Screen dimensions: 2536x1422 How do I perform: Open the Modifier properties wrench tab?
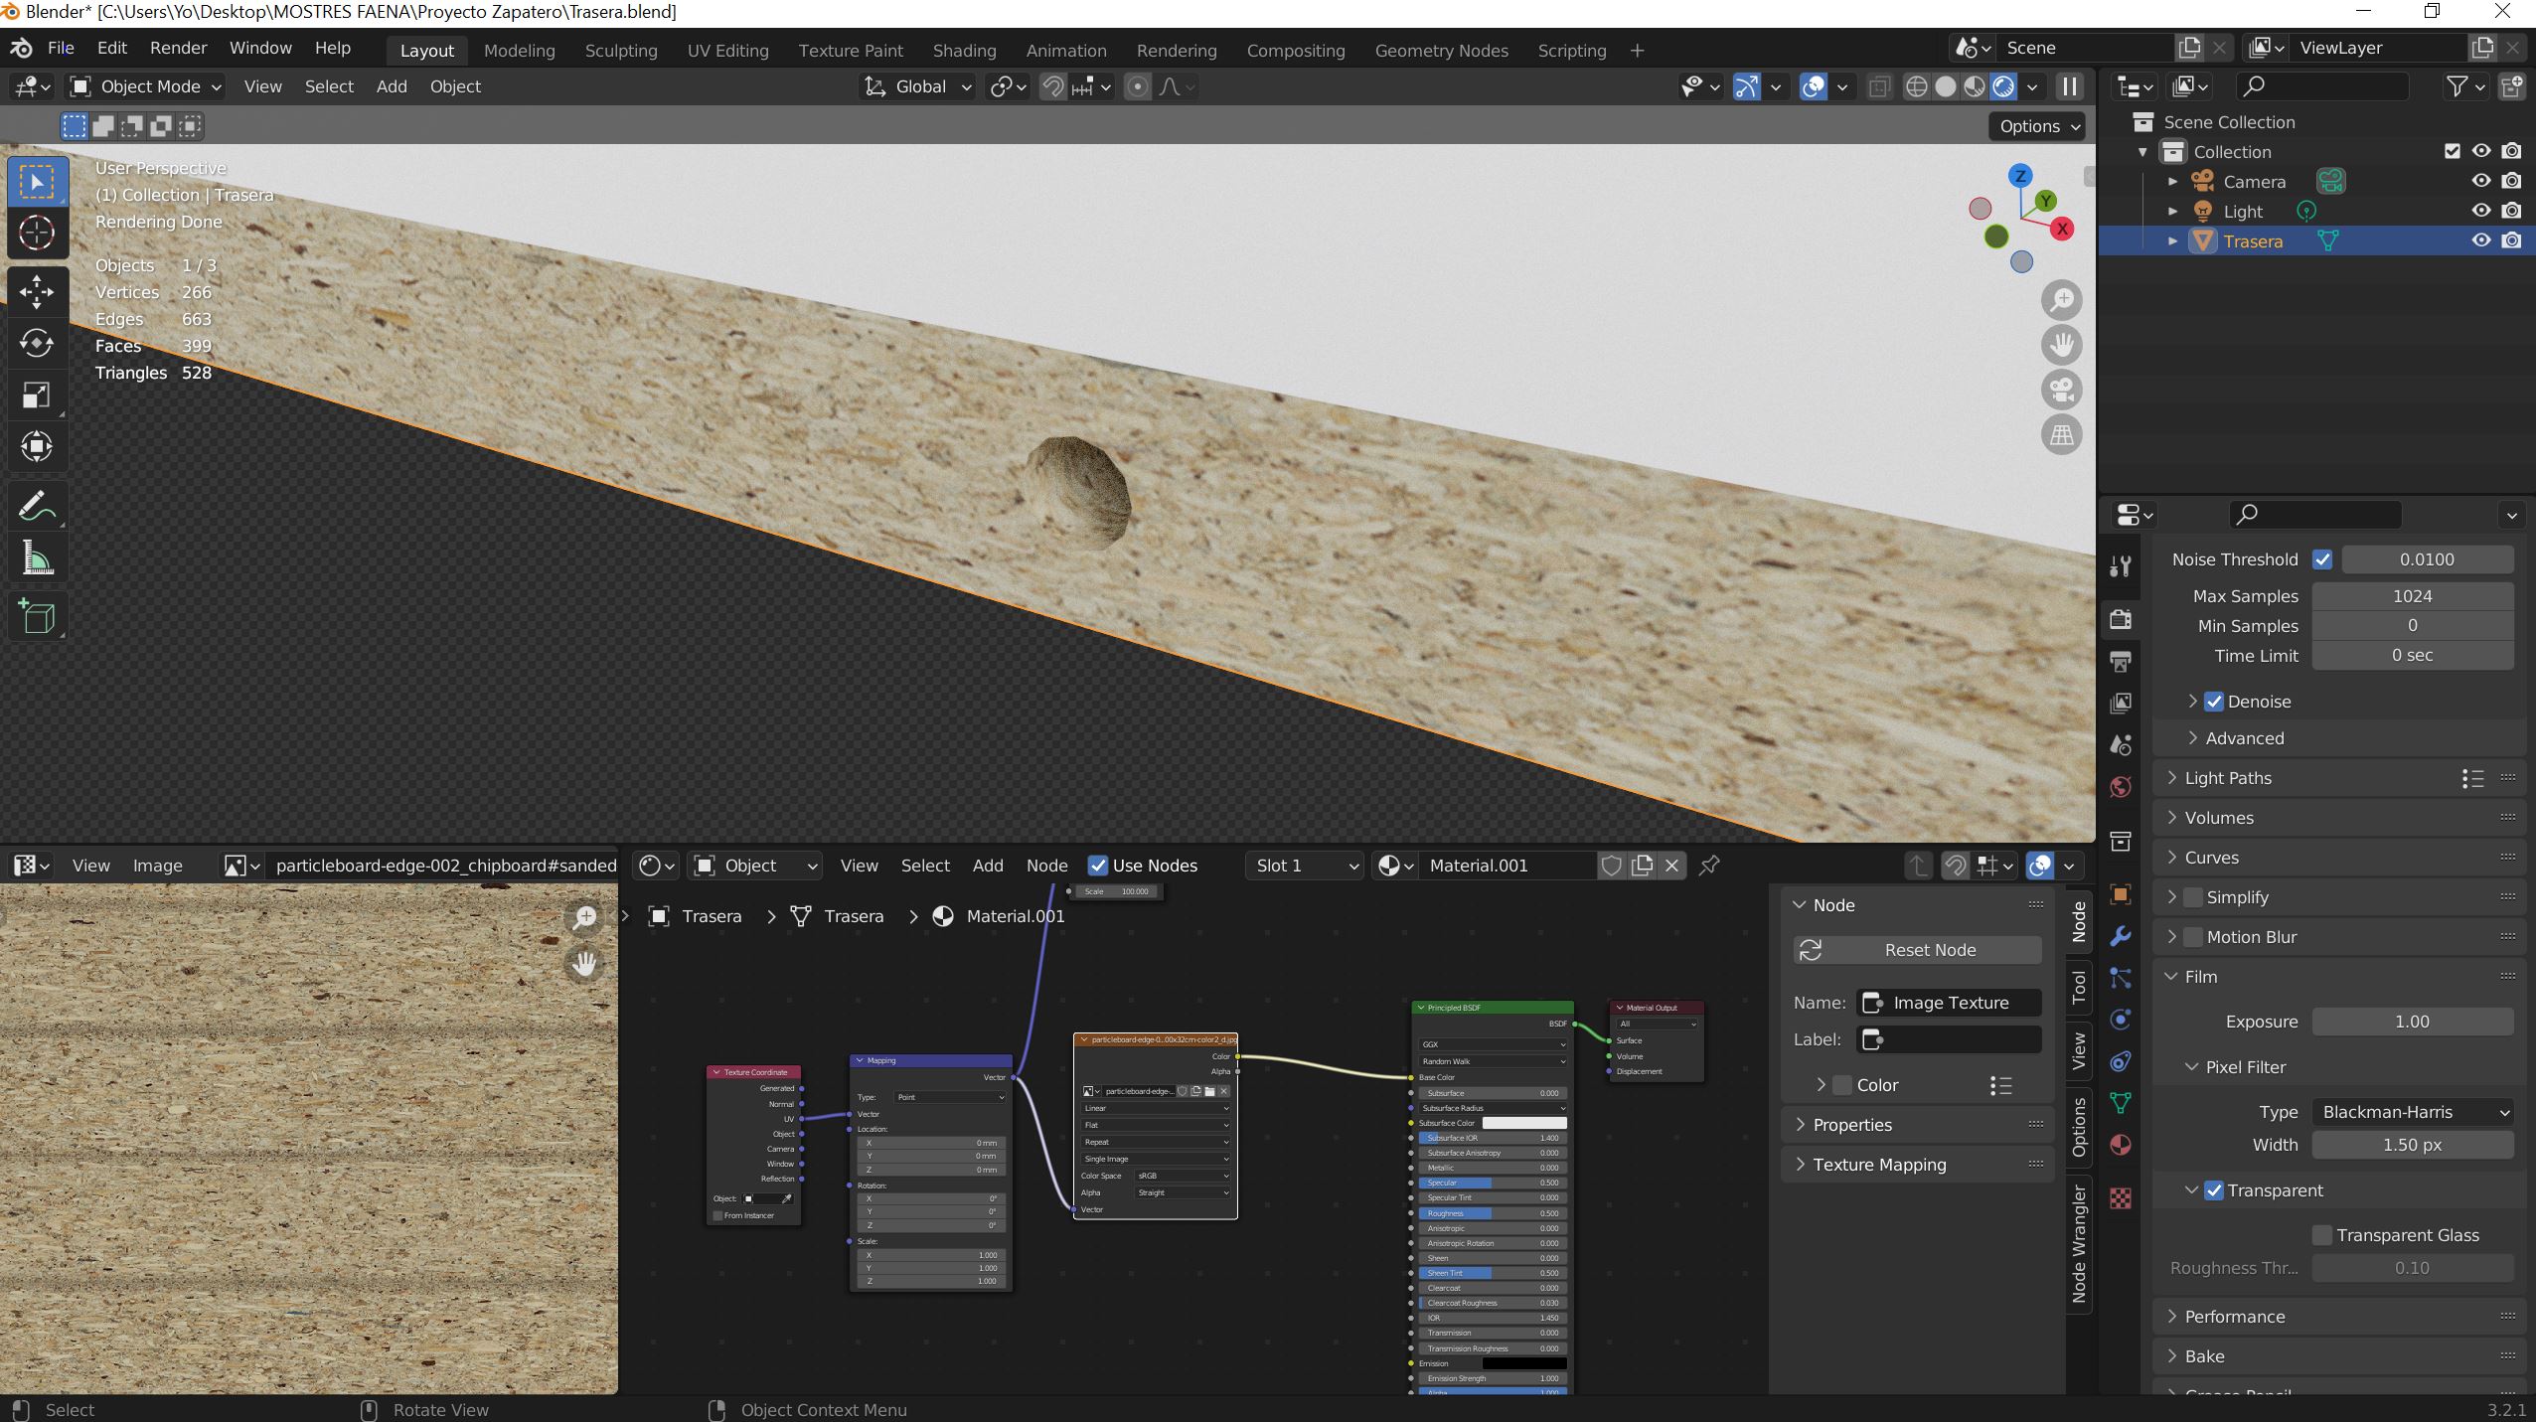click(2121, 936)
